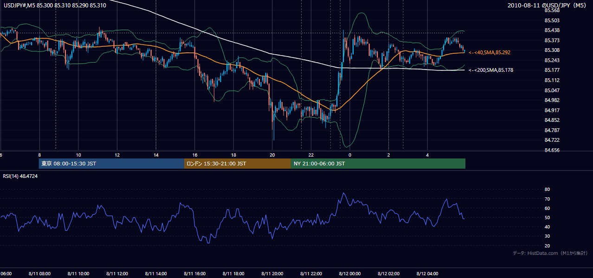This screenshot has height=278, width=593.
Task: Click the Tokyo 08:00-15:30 JST session bar
Action: [111, 164]
